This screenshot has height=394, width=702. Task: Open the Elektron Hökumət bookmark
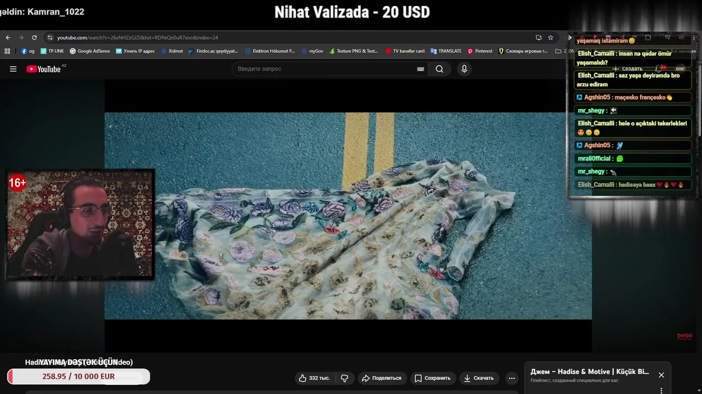[x=270, y=51]
